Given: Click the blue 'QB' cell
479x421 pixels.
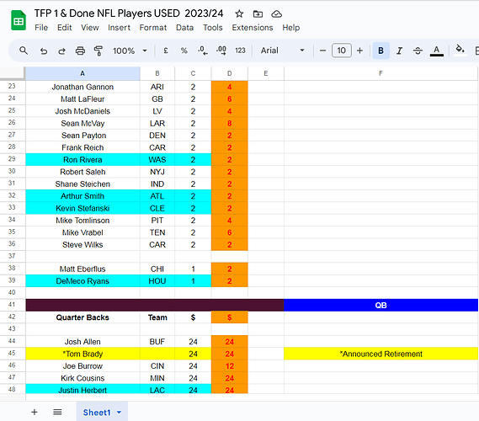Looking at the screenshot, I should point(381,305).
